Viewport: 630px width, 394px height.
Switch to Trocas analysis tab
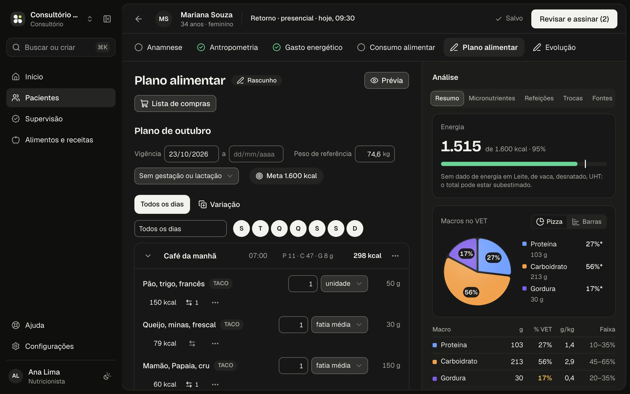tap(573, 98)
